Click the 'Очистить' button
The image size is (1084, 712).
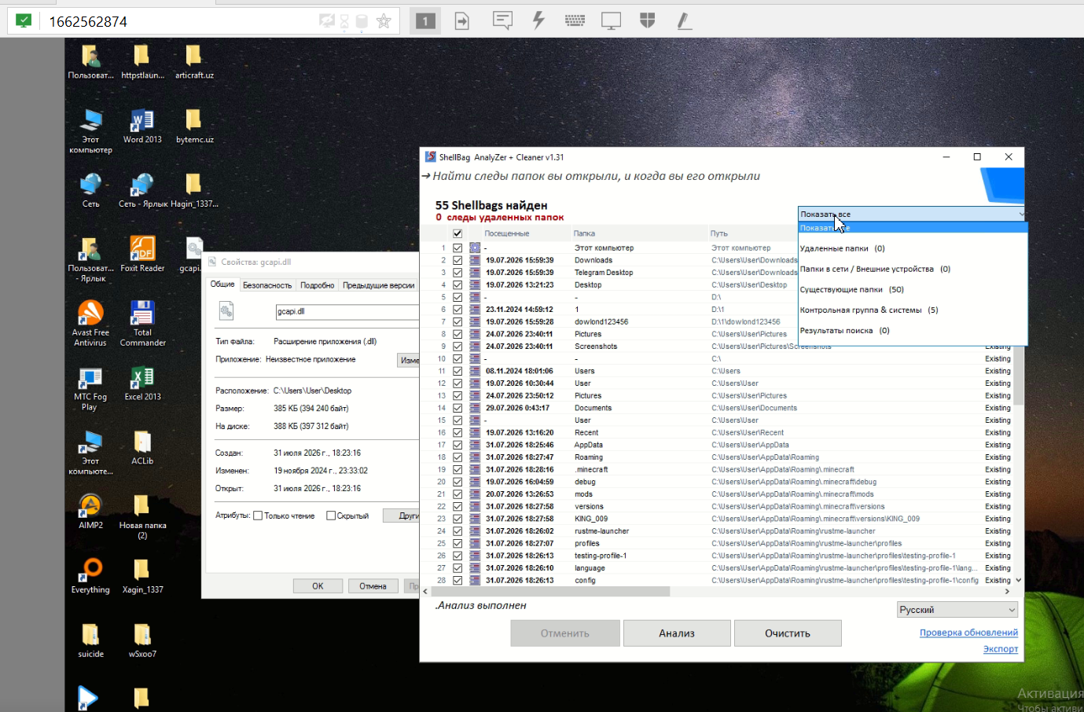pos(788,633)
